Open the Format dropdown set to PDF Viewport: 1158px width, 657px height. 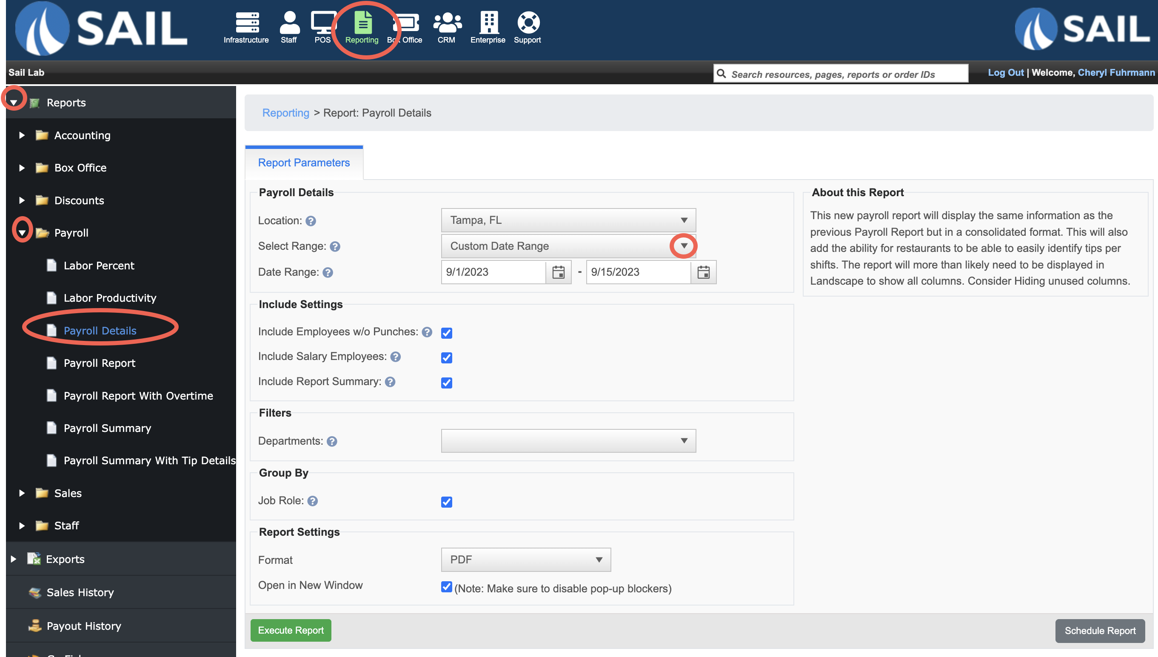(x=525, y=560)
